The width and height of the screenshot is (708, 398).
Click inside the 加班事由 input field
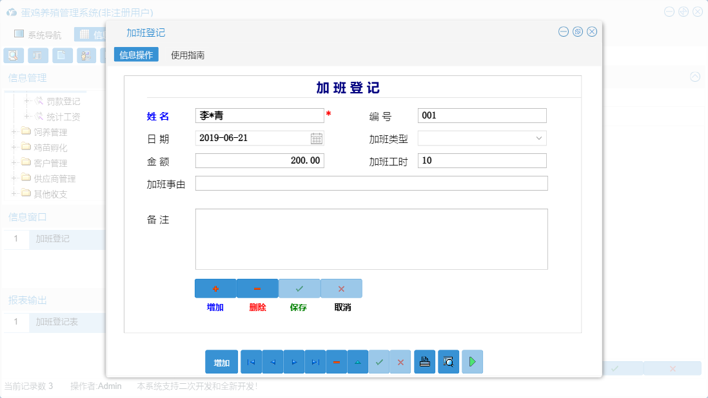coord(371,183)
